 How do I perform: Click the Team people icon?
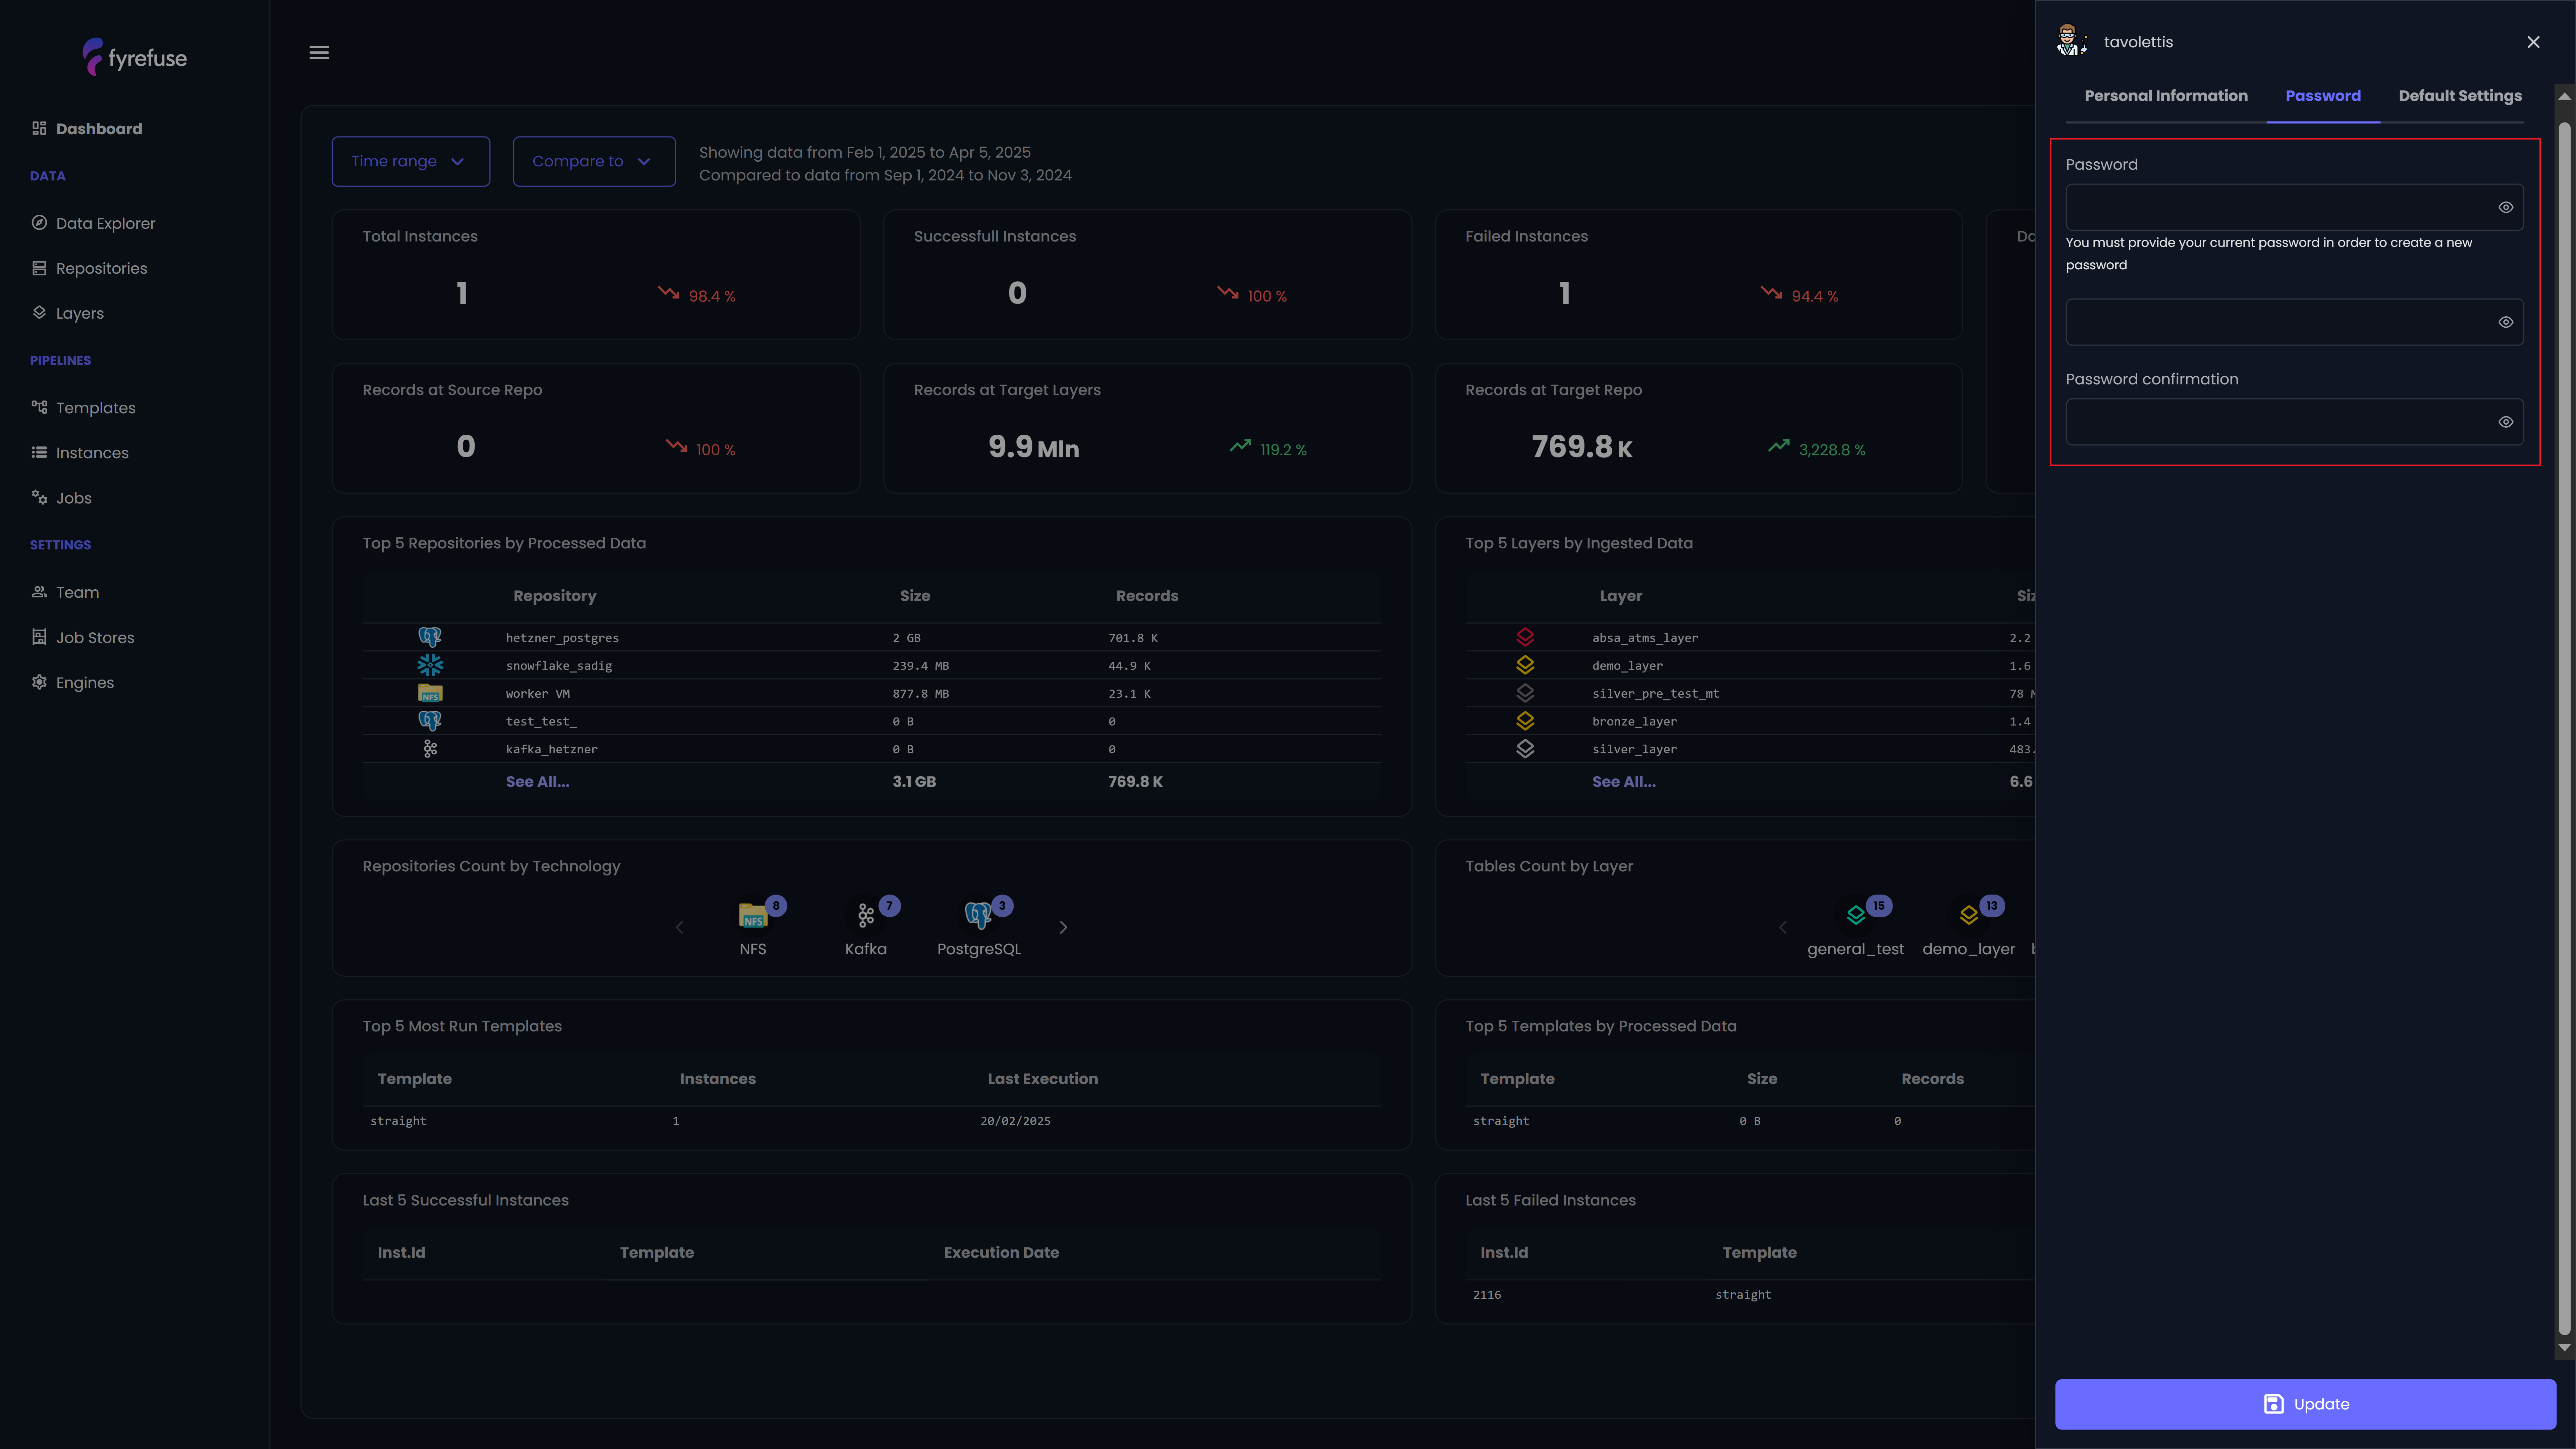click(39, 592)
